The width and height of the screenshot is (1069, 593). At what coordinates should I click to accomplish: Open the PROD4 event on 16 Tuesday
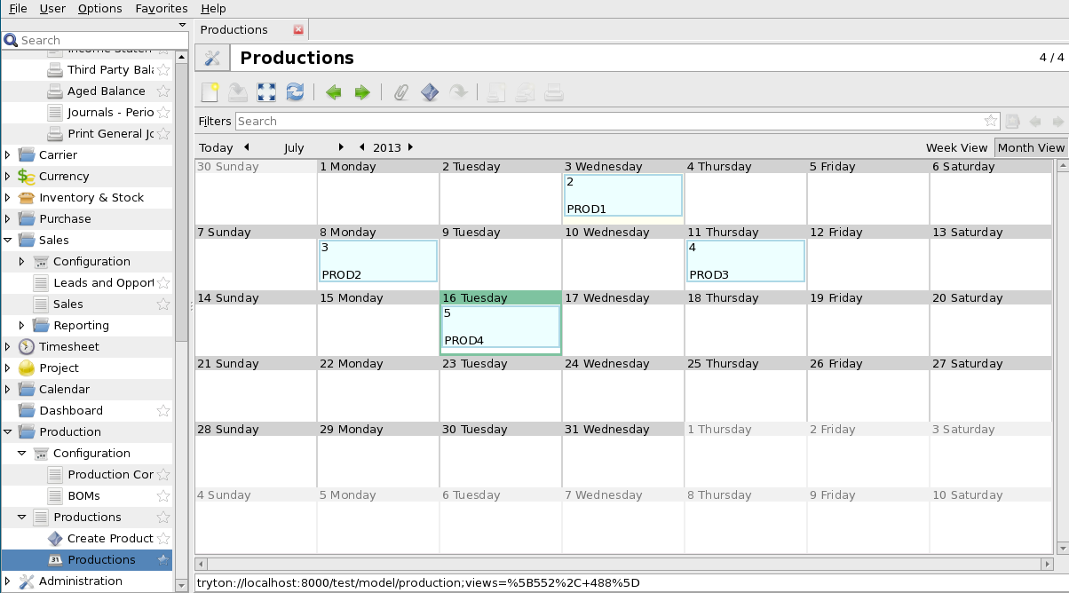(501, 327)
